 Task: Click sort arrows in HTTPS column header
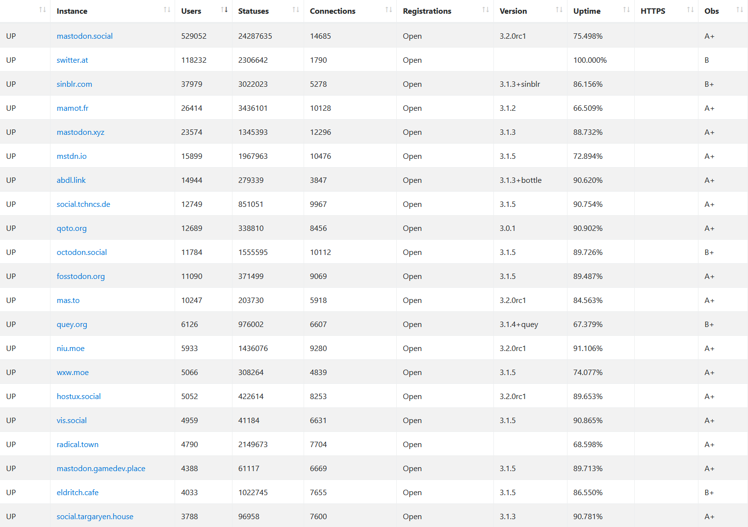coord(690,10)
